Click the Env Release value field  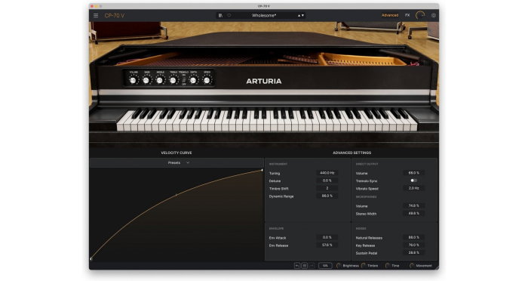click(x=327, y=245)
